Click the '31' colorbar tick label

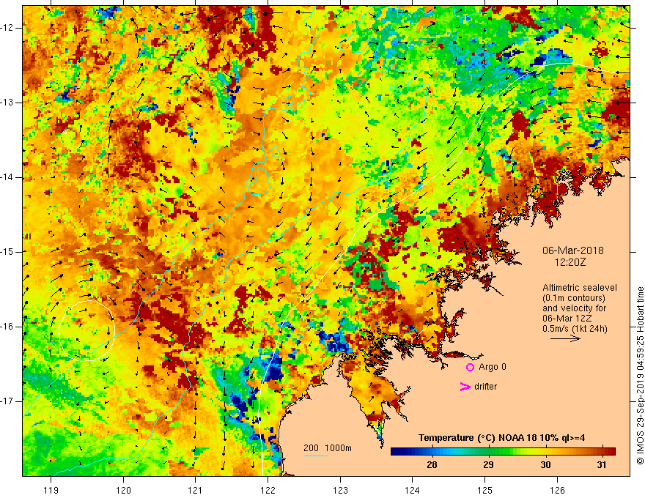[x=602, y=465]
